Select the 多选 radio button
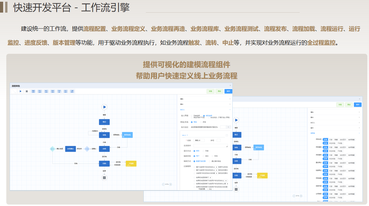This screenshot has width=369, height=206. [x=201, y=122]
